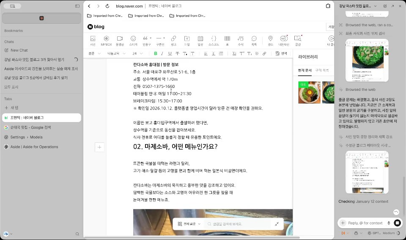The image size is (406, 240).
Task: Open the font size 24 dropdown
Action: pyautogui.click(x=137, y=54)
